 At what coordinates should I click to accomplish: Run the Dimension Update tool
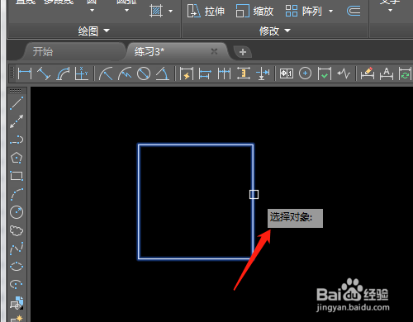405,73
